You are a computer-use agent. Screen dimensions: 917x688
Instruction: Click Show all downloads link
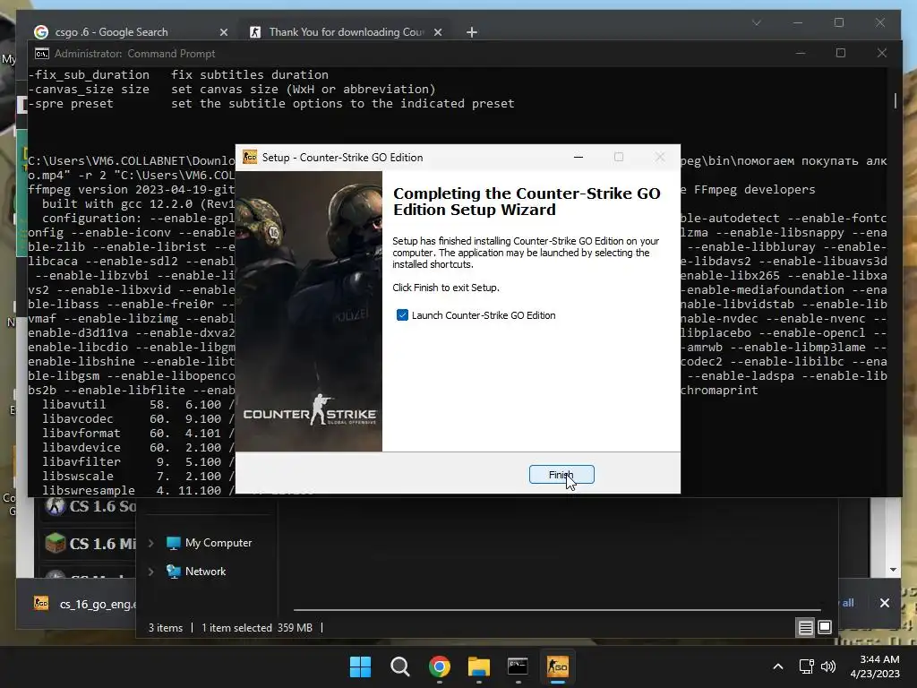[847, 603]
